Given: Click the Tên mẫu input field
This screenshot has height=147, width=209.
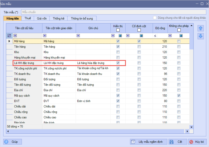Looking at the screenshot, I should [113, 12].
